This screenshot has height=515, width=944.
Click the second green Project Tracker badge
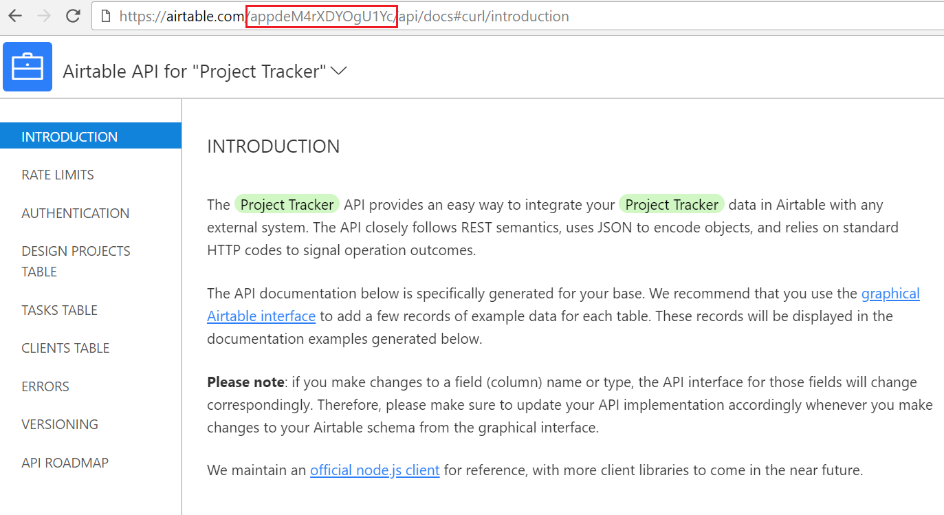click(672, 204)
